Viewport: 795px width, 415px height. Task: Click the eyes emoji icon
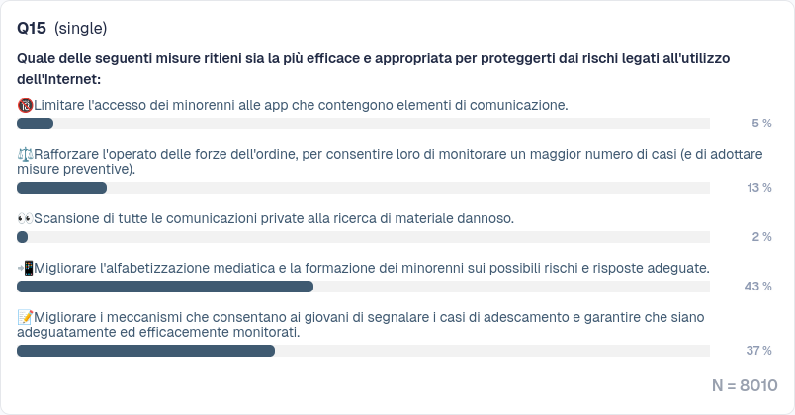(25, 218)
